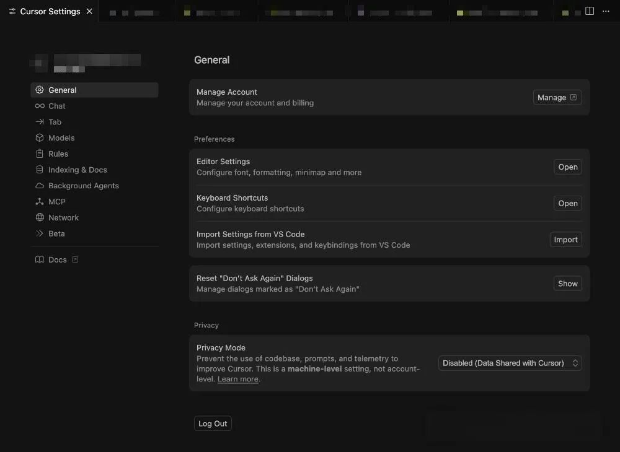Viewport: 620px width, 452px height.
Task: Click the Tab arrow icon in sidebar
Action: [x=40, y=121]
